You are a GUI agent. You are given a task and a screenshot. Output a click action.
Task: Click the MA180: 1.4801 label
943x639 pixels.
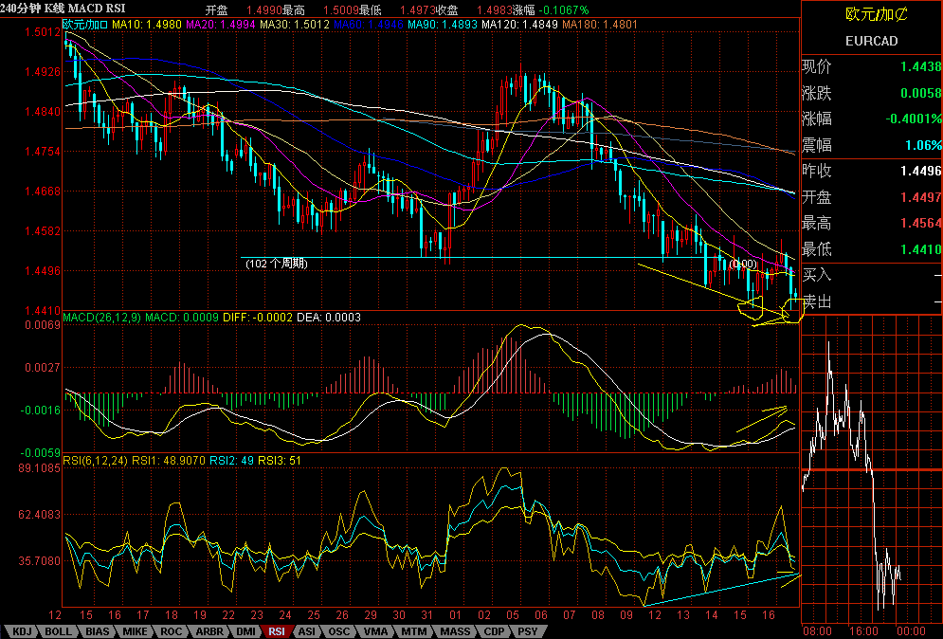(599, 25)
